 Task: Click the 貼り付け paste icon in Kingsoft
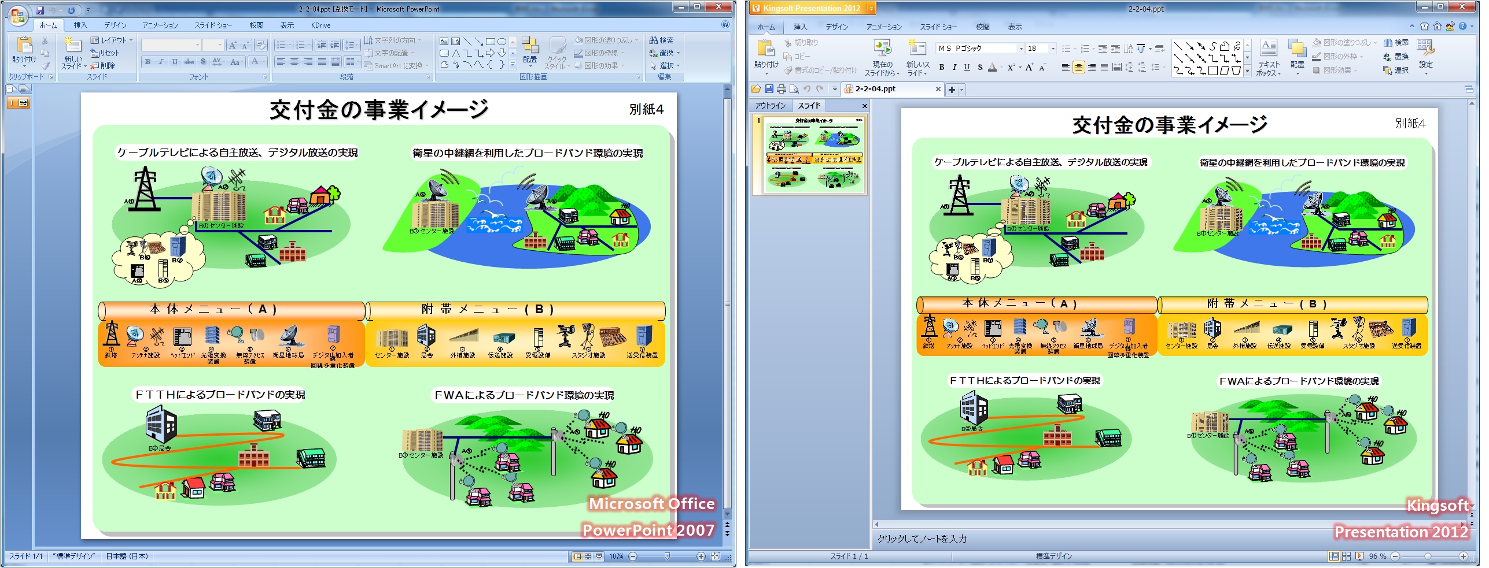(x=766, y=47)
